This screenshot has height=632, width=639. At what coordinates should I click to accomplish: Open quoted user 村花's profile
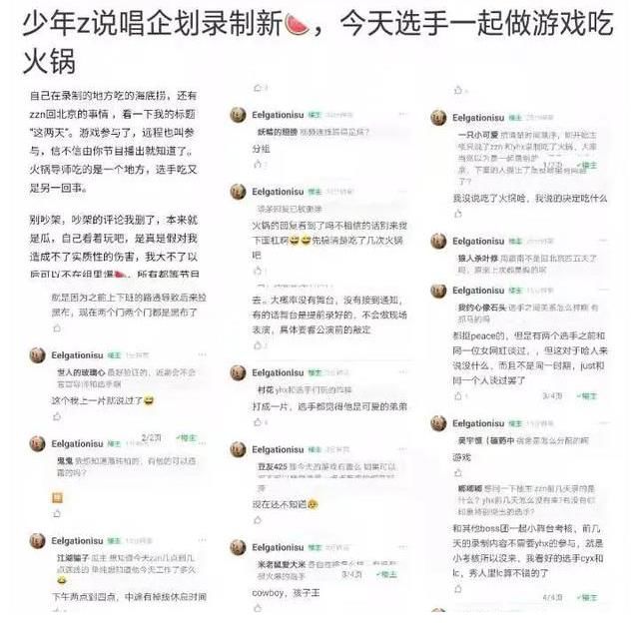pyautogui.click(x=266, y=390)
